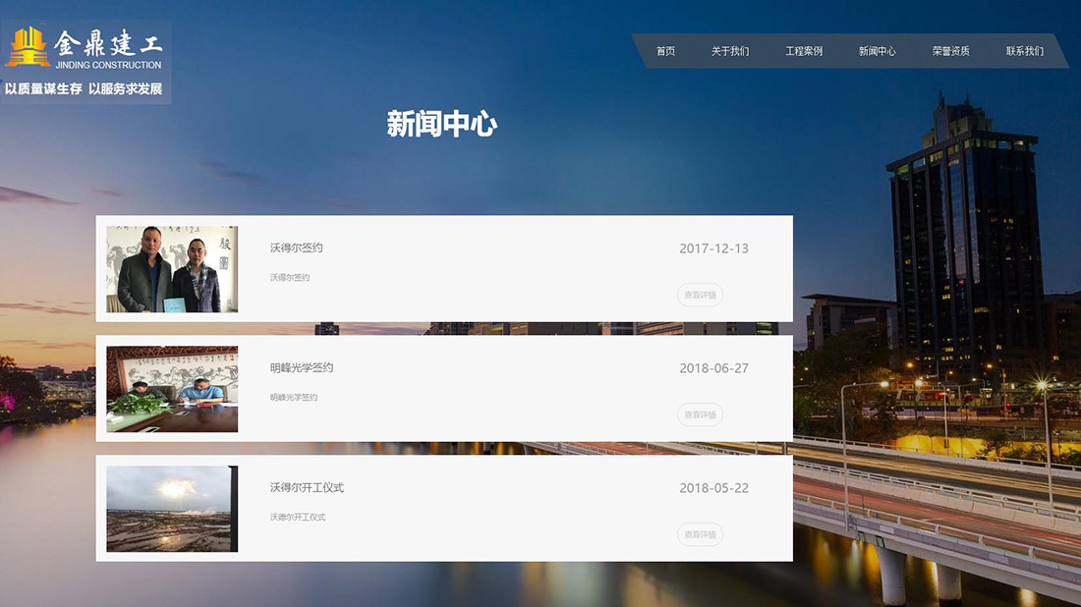Click 查看详情 on the 沃得尔开工仪式 article

[x=700, y=534]
